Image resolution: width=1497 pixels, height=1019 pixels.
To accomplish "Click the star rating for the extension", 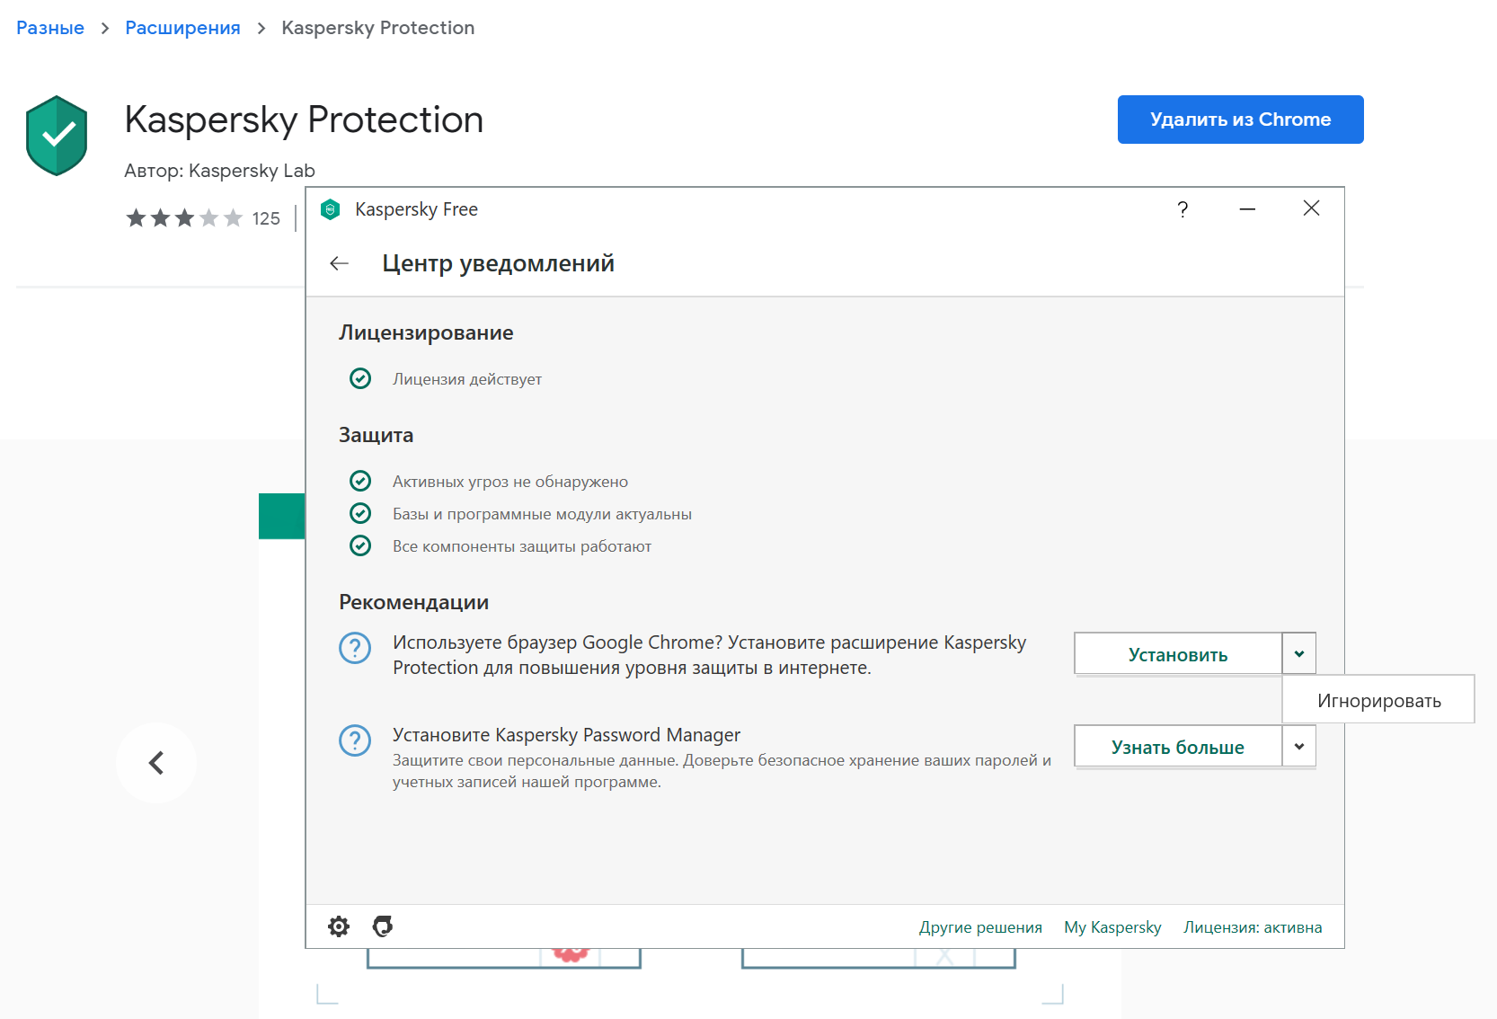I will tap(184, 218).
